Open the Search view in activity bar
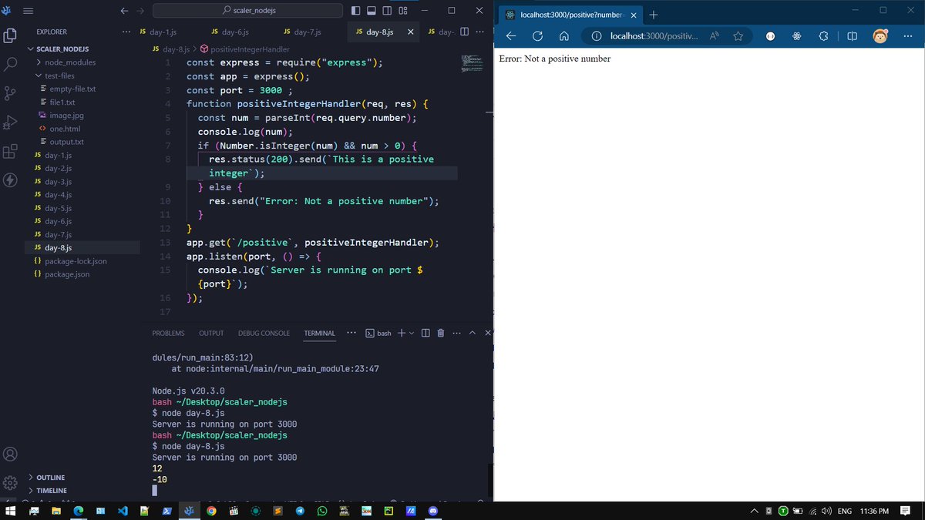Image resolution: width=925 pixels, height=520 pixels. [11, 65]
